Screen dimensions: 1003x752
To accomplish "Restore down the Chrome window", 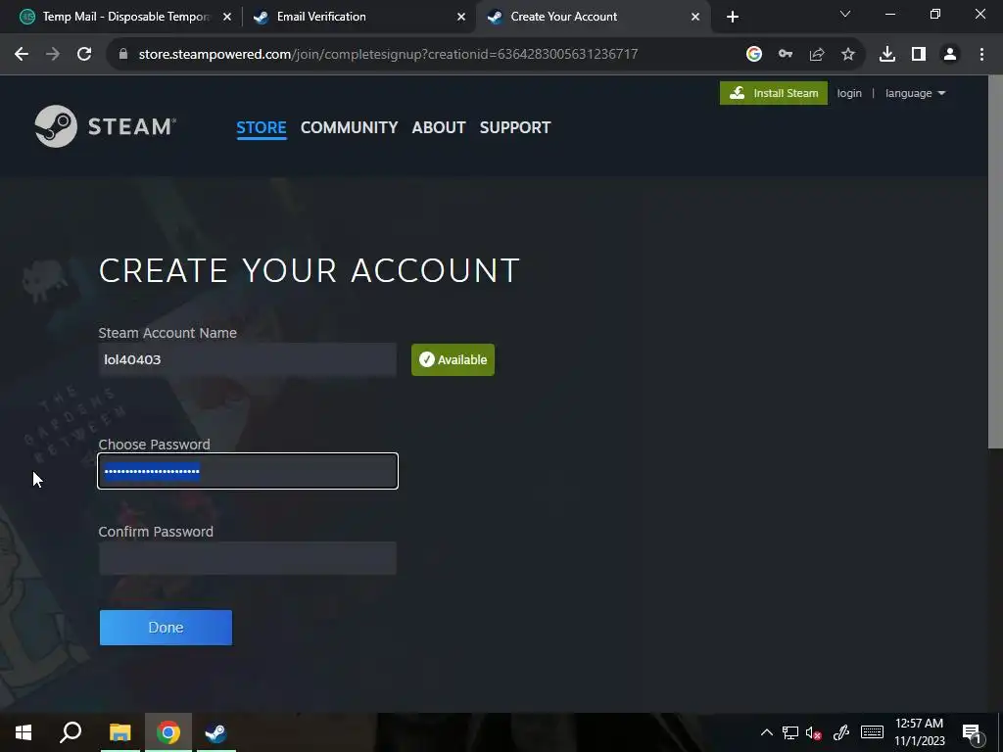I will (935, 14).
